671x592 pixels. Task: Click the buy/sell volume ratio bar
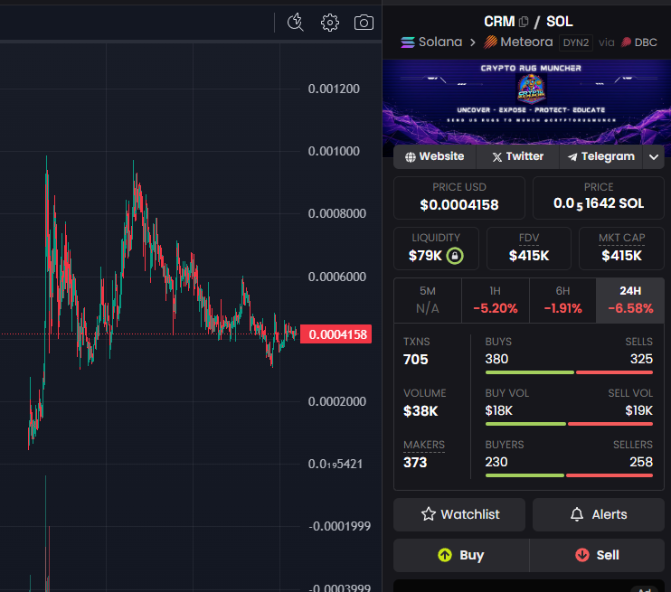click(569, 424)
